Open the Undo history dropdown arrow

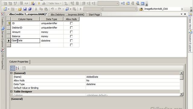pos(56,9)
